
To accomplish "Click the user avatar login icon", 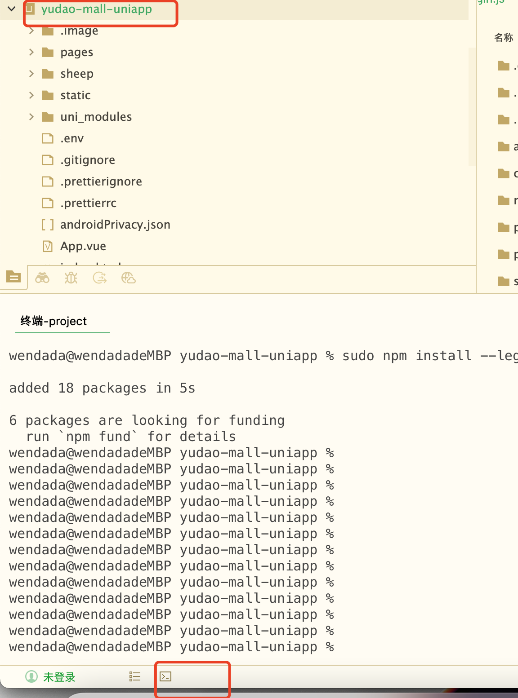I will pyautogui.click(x=31, y=676).
